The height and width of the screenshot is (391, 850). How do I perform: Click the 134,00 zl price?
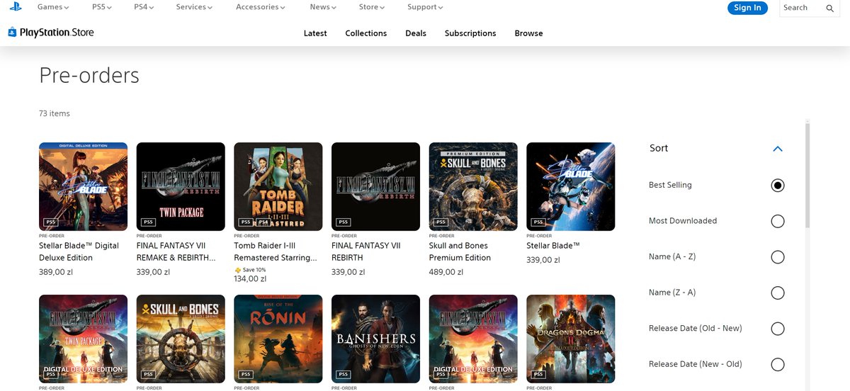point(251,279)
